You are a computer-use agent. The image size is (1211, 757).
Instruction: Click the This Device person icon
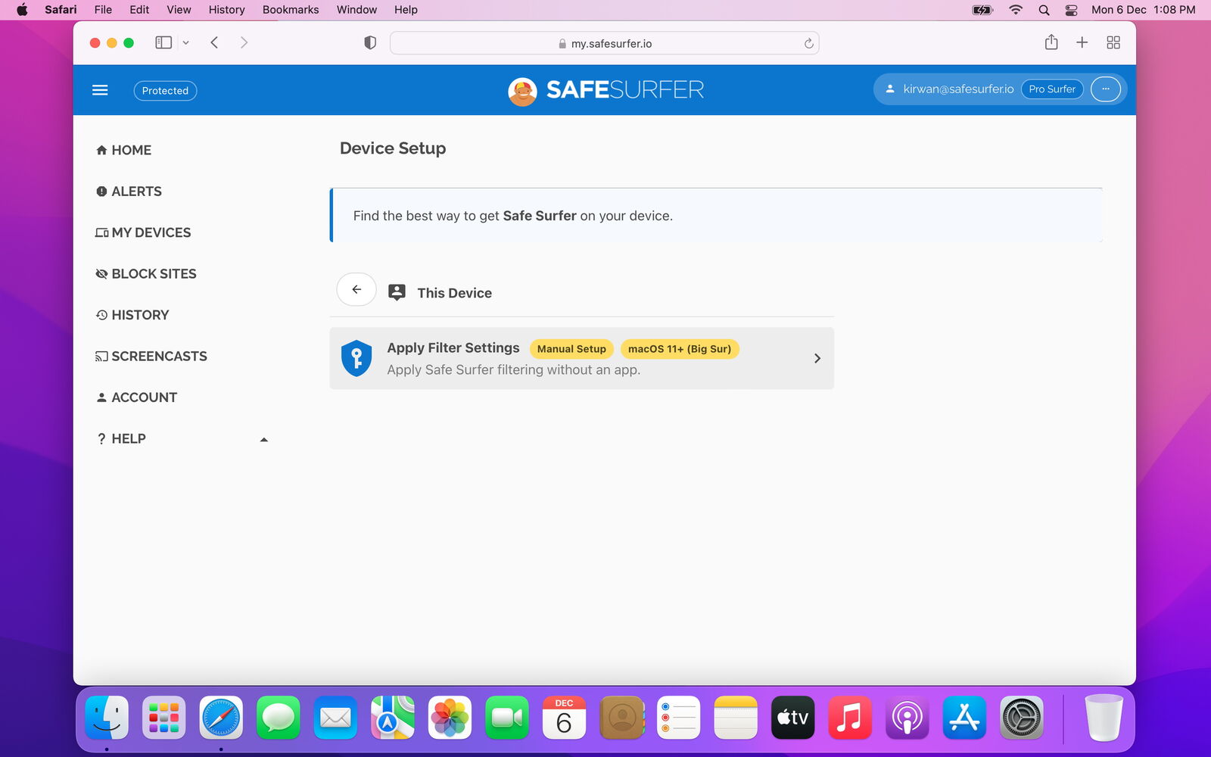[x=397, y=292]
